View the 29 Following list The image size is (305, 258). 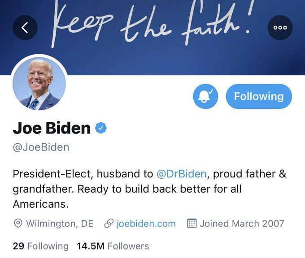[x=41, y=246]
